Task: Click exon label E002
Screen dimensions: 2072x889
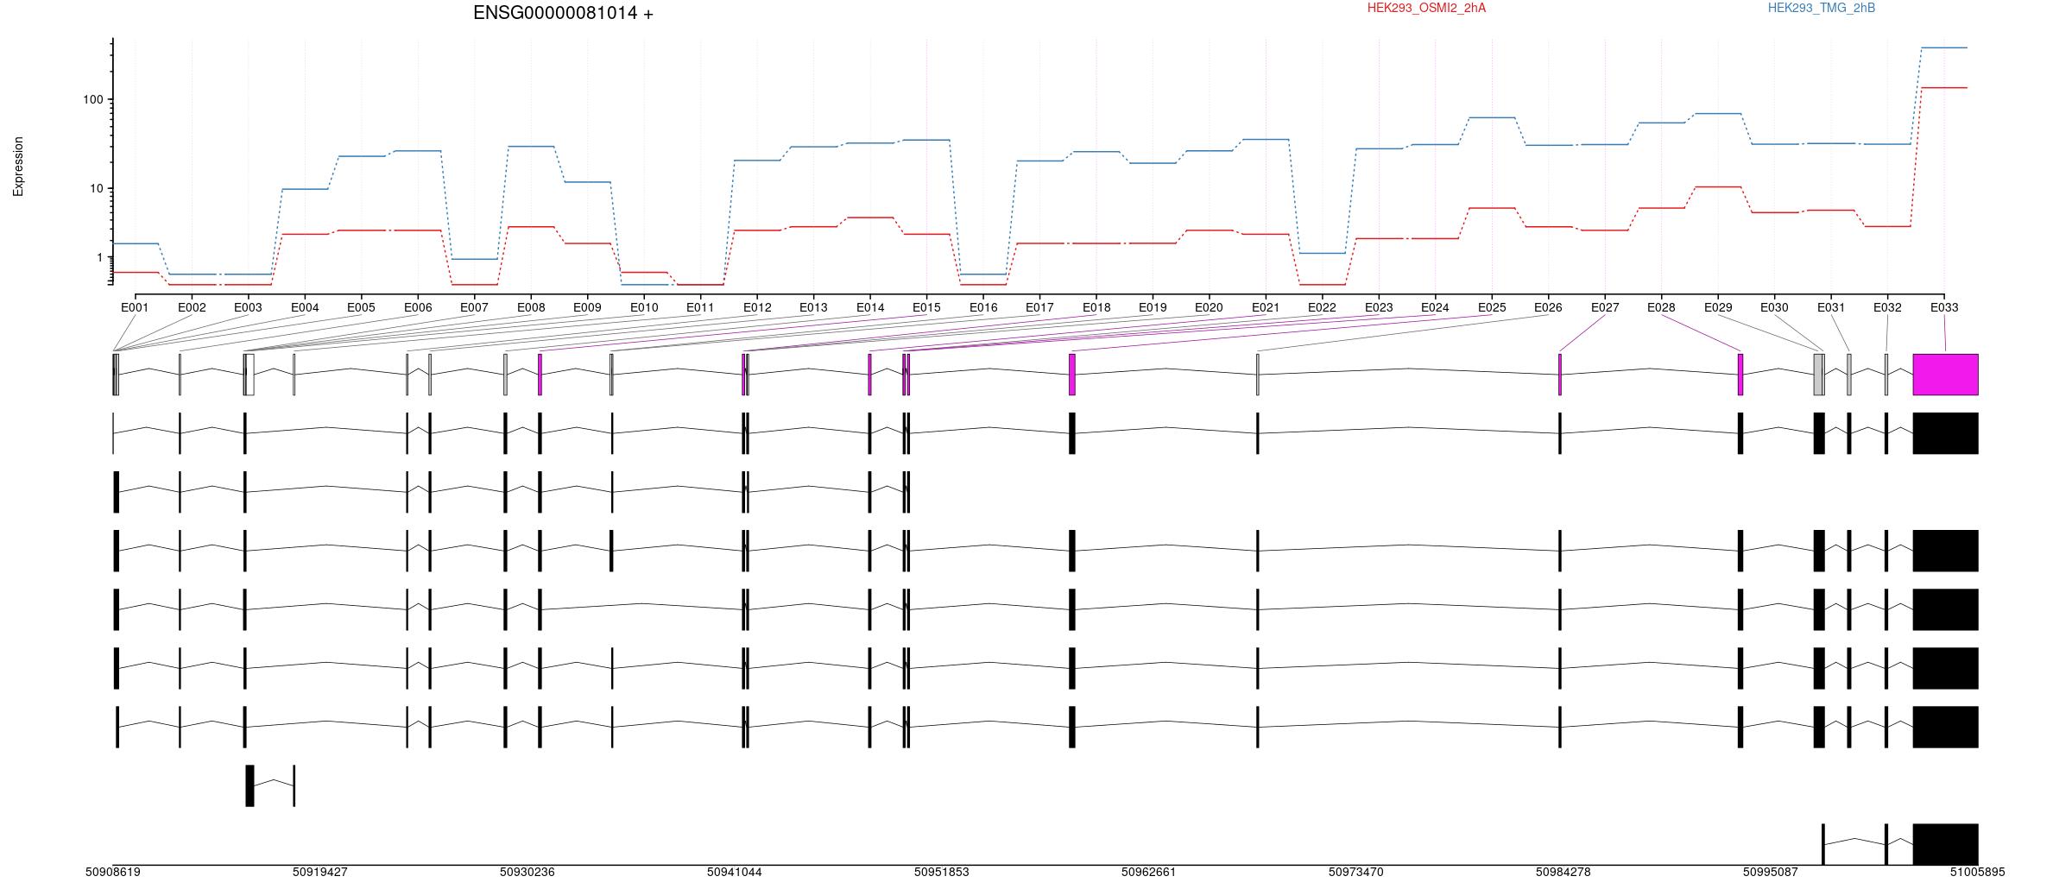Action: pos(192,307)
